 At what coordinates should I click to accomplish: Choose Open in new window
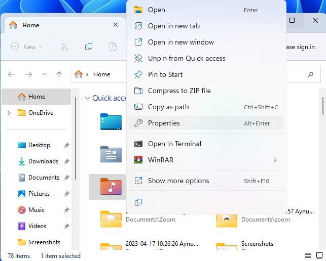206,42
